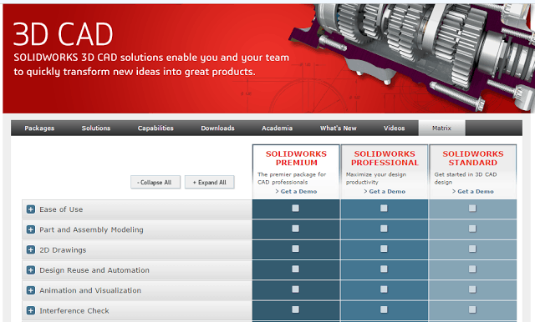Open the Packages tab

pyautogui.click(x=39, y=128)
